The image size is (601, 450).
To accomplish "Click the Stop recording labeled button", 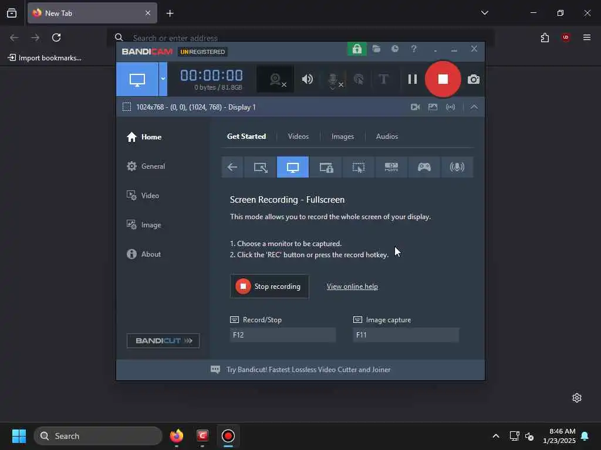I will click(269, 286).
